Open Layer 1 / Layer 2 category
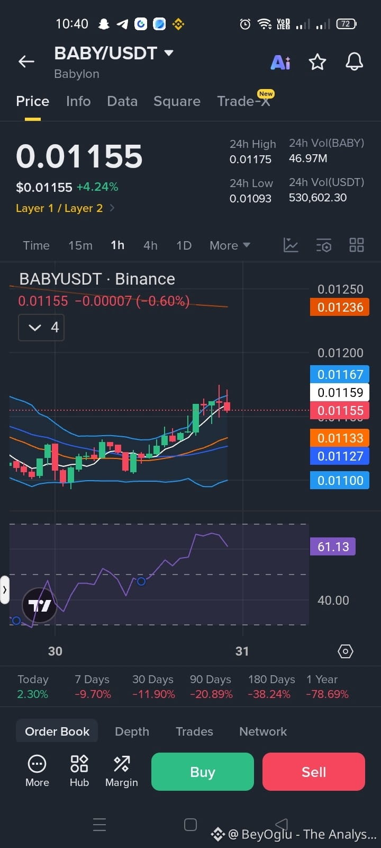 point(65,208)
